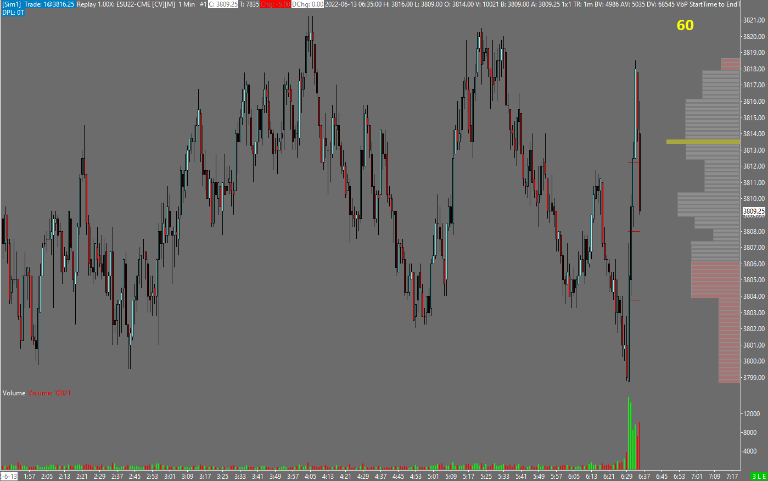Image resolution: width=768 pixels, height=481 pixels.
Task: Click the 4000 volume scale label
Action: (750, 451)
